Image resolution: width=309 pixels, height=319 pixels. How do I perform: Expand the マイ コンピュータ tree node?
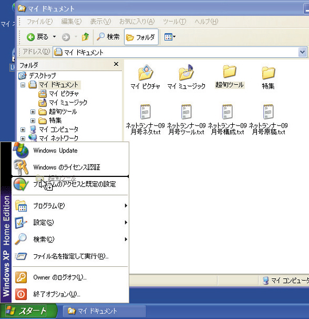(x=23, y=129)
